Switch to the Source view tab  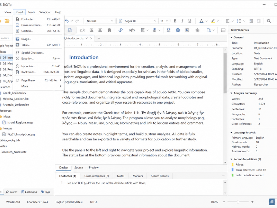(x=79, y=167)
